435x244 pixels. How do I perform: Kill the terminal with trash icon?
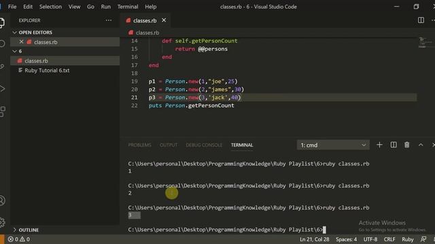coord(406,145)
